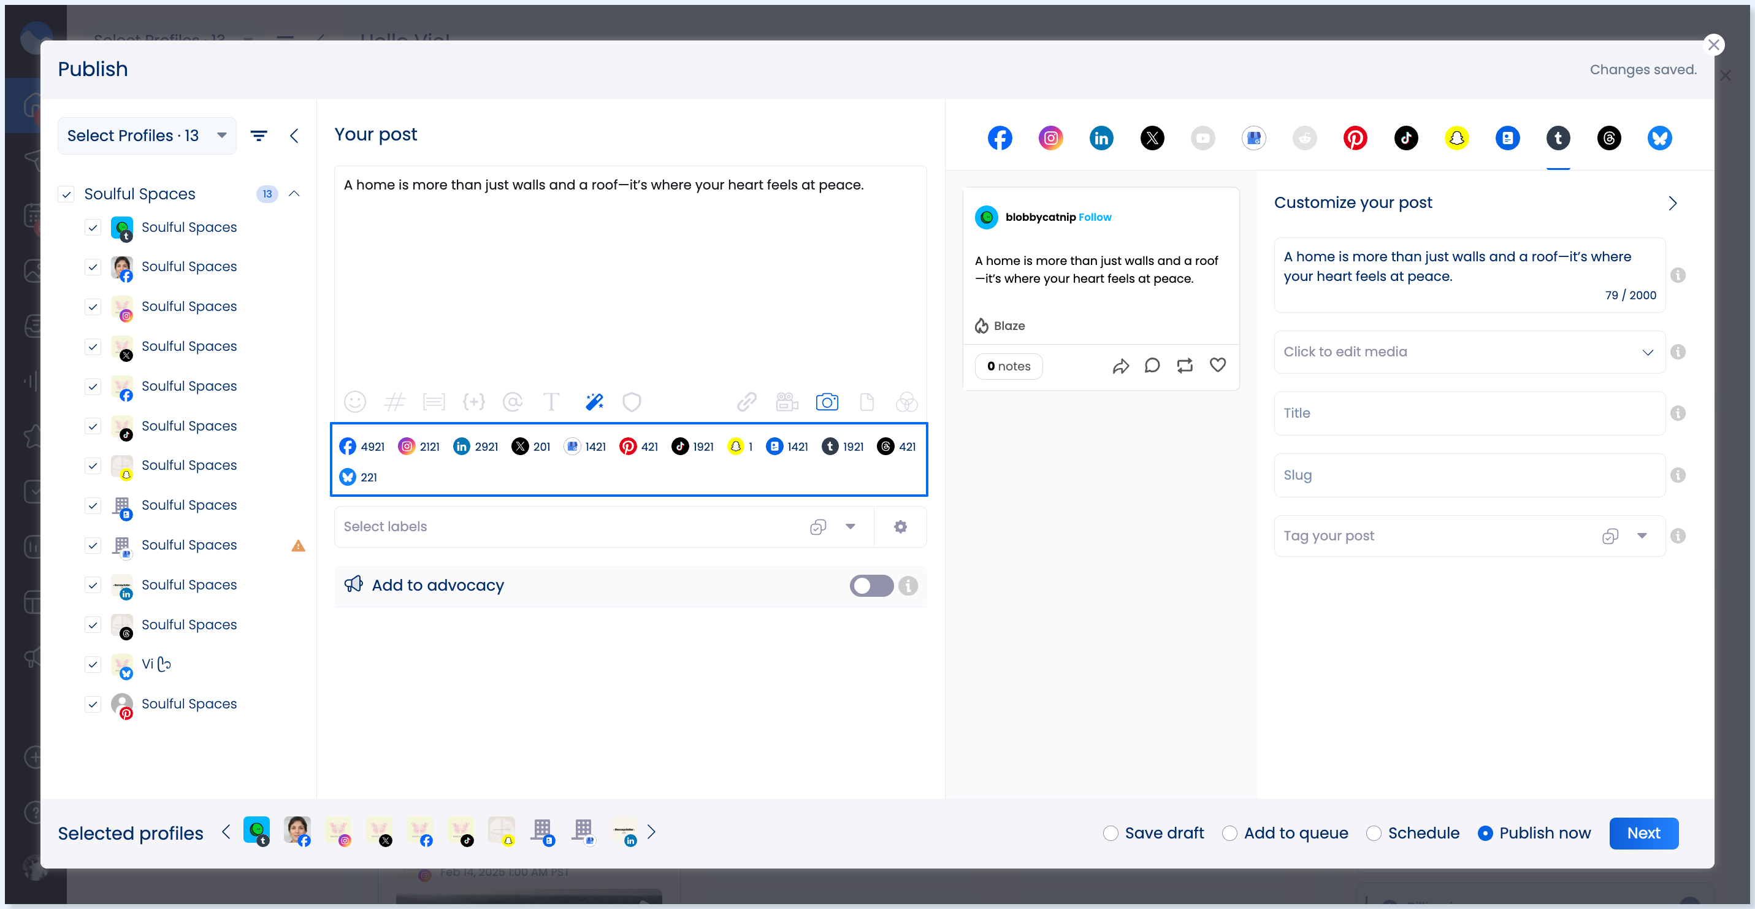1755x909 pixels.
Task: Click the share arrow in Tumblr preview
Action: click(1121, 366)
